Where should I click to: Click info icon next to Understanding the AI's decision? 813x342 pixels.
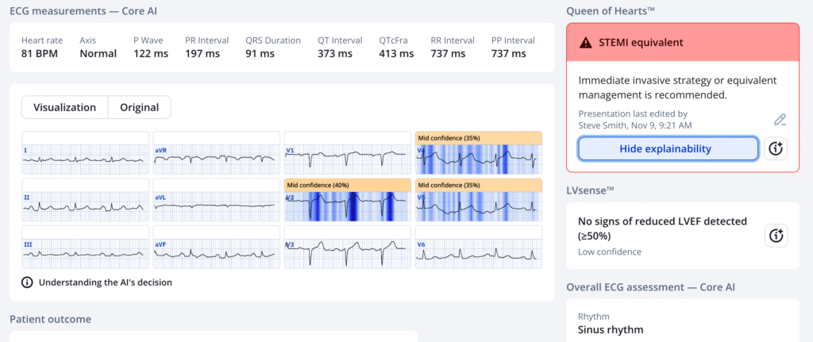[x=27, y=282]
